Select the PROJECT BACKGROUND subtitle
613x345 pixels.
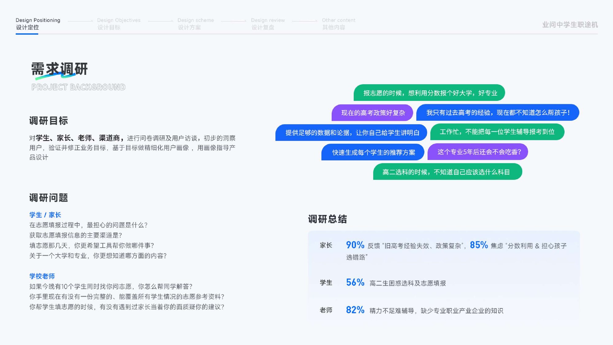point(78,87)
